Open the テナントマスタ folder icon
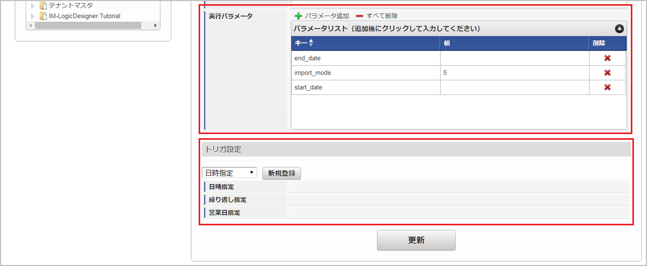 point(43,6)
